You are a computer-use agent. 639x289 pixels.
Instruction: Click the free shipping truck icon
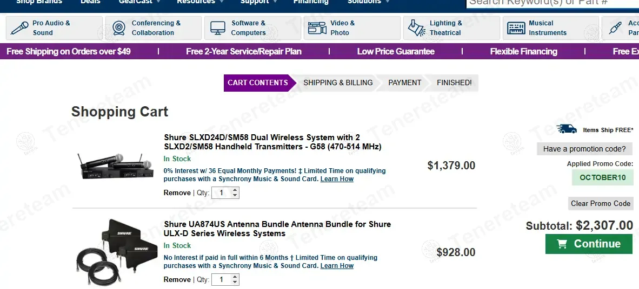coord(567,129)
